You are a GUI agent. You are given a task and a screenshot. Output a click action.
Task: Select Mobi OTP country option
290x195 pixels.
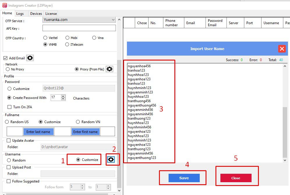pos(67,38)
